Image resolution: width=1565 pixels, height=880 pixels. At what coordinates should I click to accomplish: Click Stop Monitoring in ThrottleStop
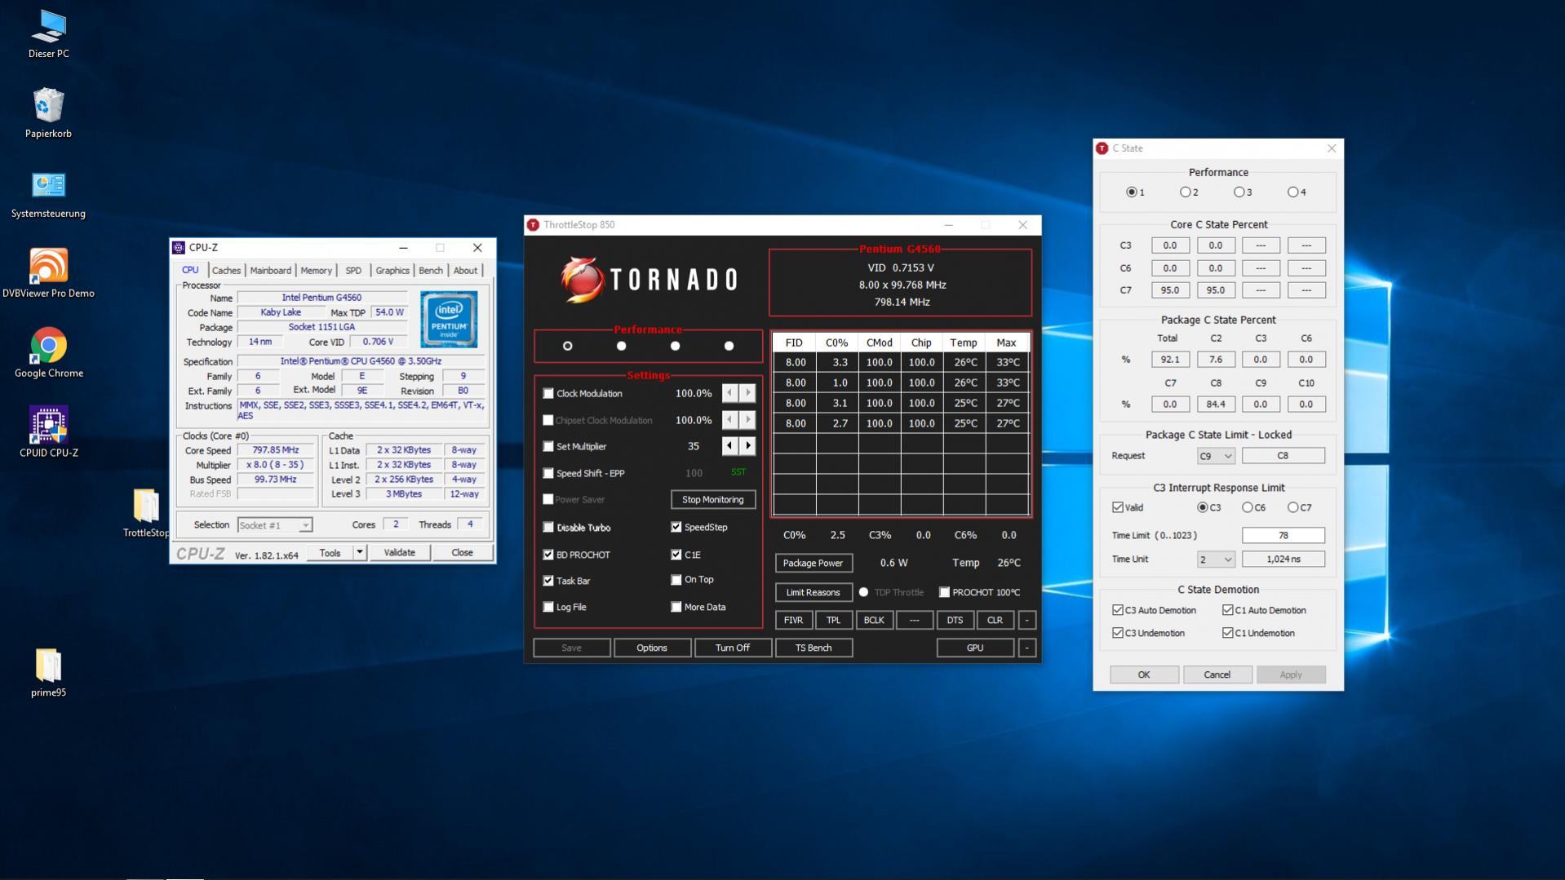click(713, 500)
